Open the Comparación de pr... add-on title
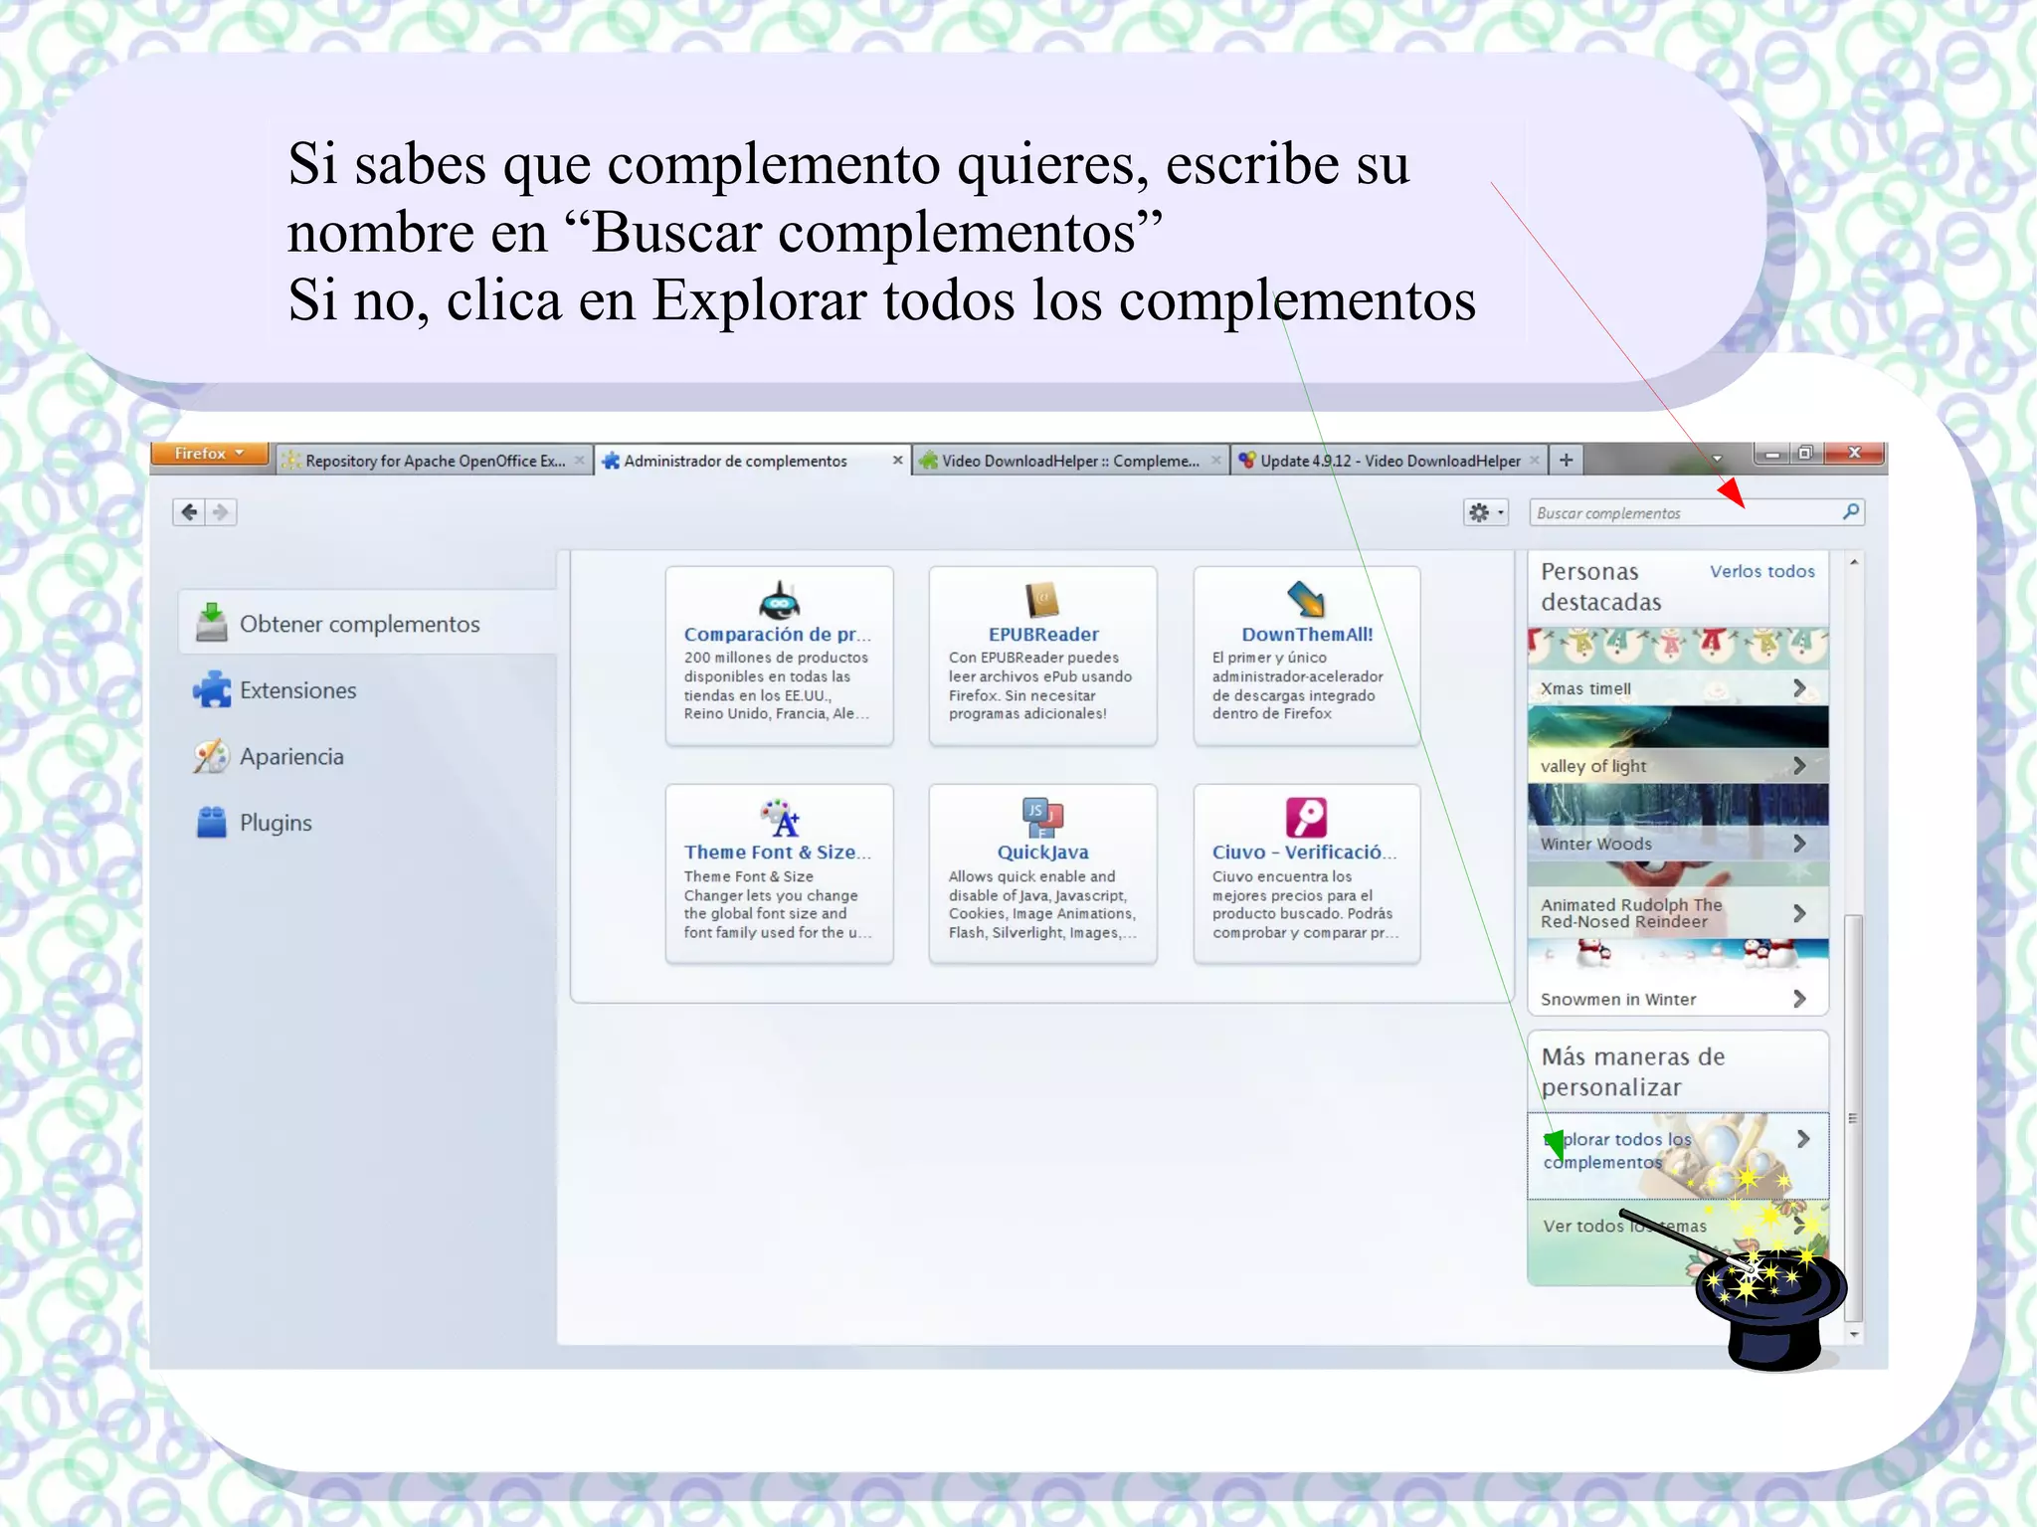 pyautogui.click(x=777, y=634)
